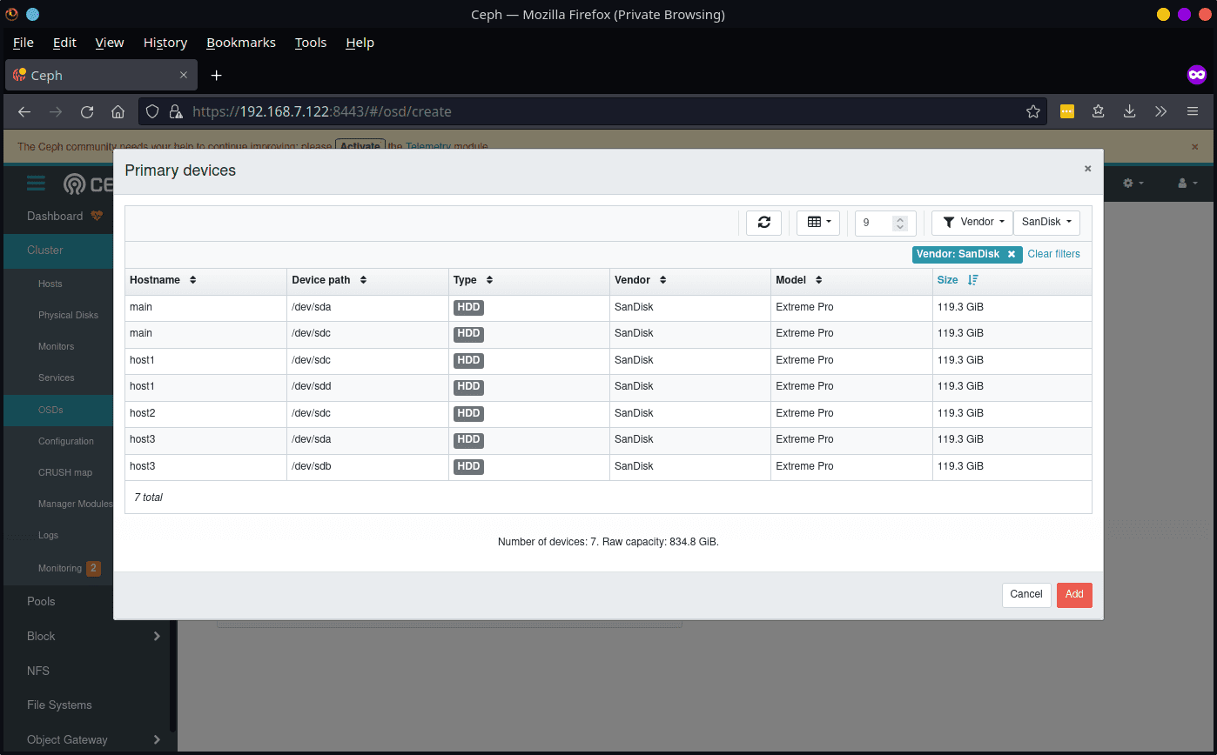Refresh the primary devices table
Viewport: 1217px width, 755px height.
click(x=763, y=223)
